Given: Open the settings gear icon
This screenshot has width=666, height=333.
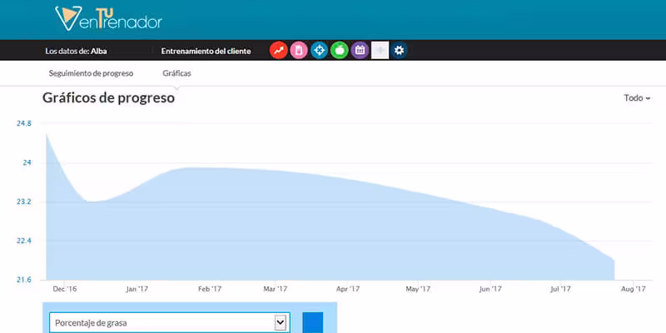Looking at the screenshot, I should tap(400, 51).
